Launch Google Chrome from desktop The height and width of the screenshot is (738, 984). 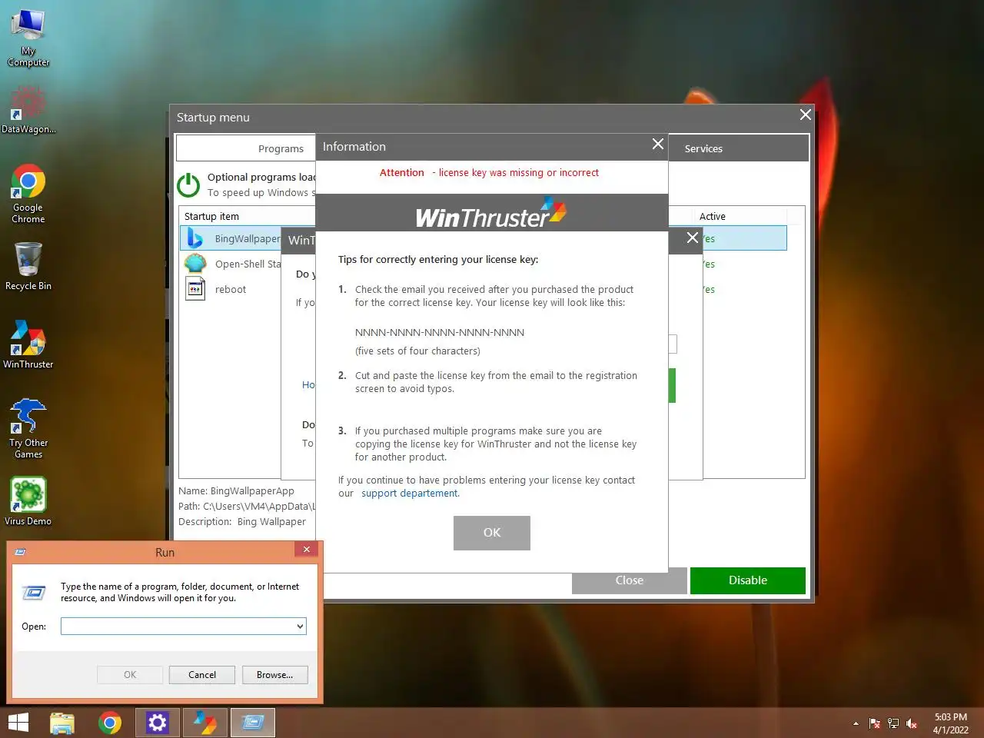click(28, 194)
